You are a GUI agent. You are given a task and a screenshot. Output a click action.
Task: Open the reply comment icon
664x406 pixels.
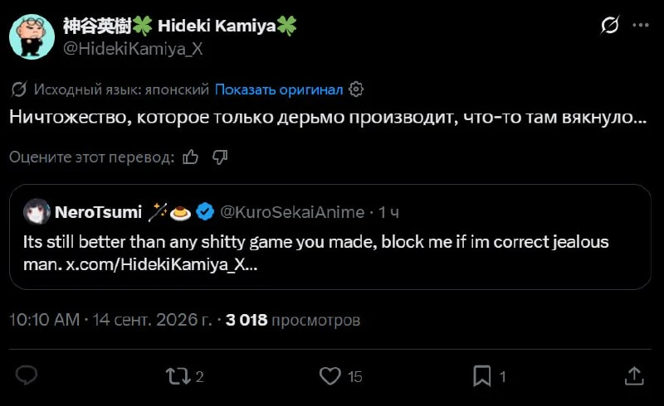(x=27, y=375)
